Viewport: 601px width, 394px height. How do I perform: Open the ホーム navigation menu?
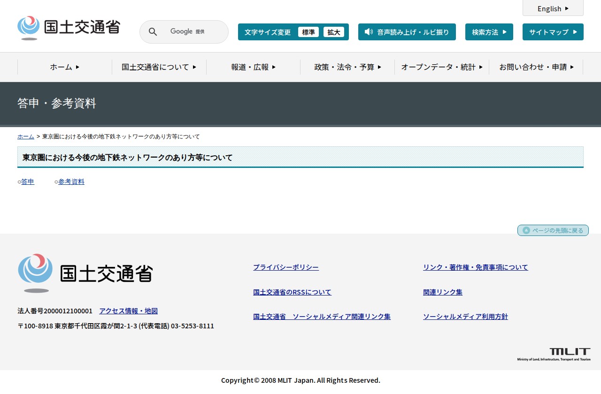[65, 67]
